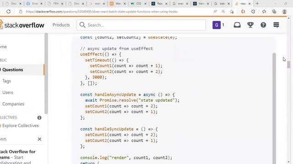Click the code block vertical scrollbar

click(274, 108)
